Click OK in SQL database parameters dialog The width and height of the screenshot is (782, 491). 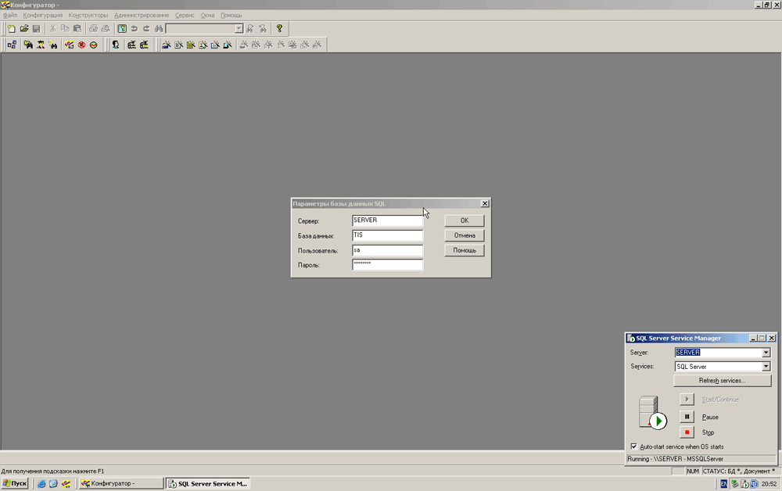pos(465,220)
